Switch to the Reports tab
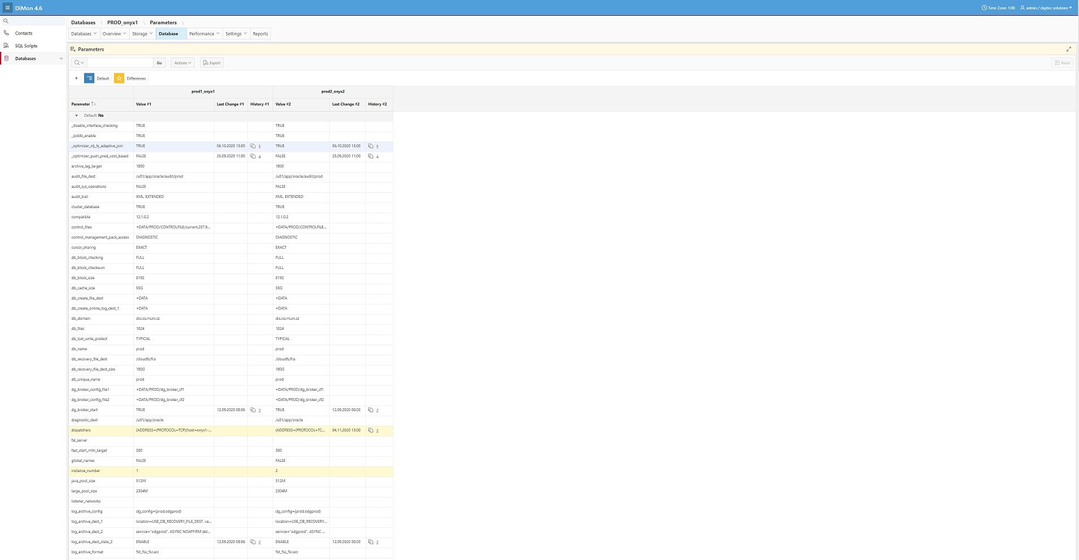 [260, 34]
